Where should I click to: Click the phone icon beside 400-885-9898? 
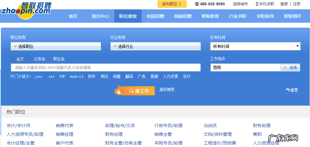coord(197,4)
